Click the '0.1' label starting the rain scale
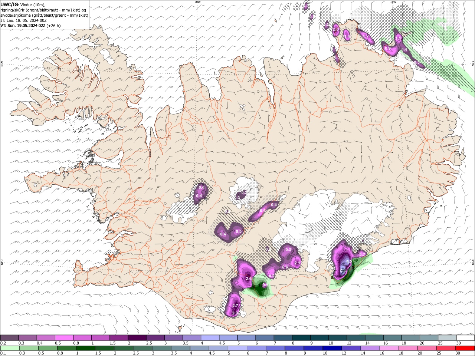 3,353
